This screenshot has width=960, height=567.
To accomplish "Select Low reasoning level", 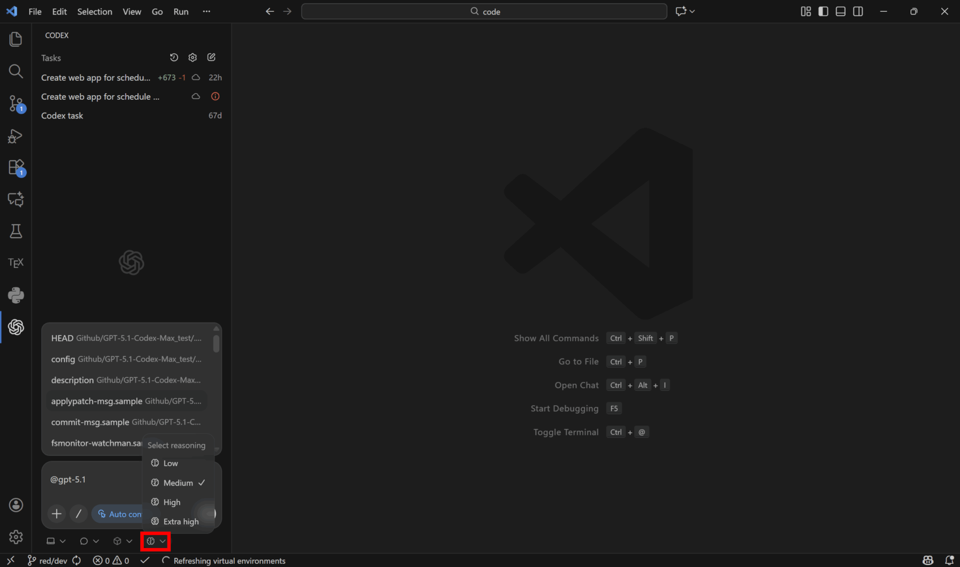I will point(170,463).
